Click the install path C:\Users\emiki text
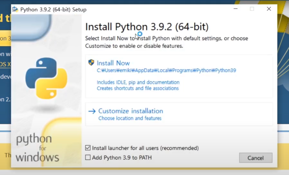289x175 pixels. point(166,71)
